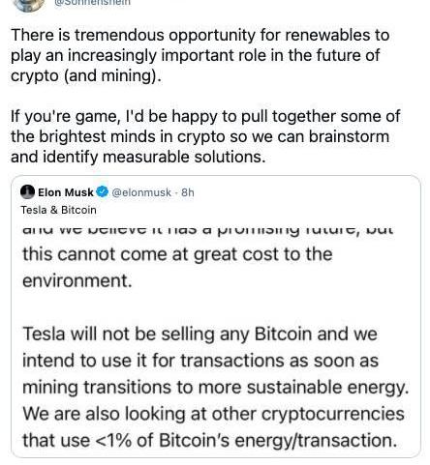Visit the @elonmusk handle

pos(141,192)
